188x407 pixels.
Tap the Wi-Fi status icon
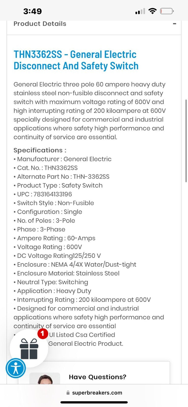[152, 11]
